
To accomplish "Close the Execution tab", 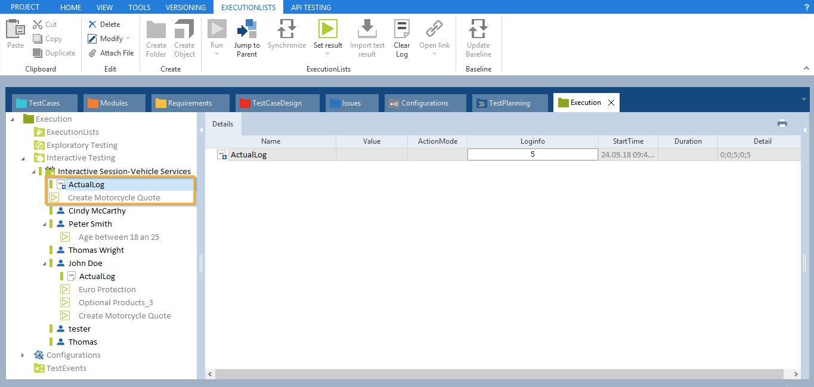I will (611, 103).
